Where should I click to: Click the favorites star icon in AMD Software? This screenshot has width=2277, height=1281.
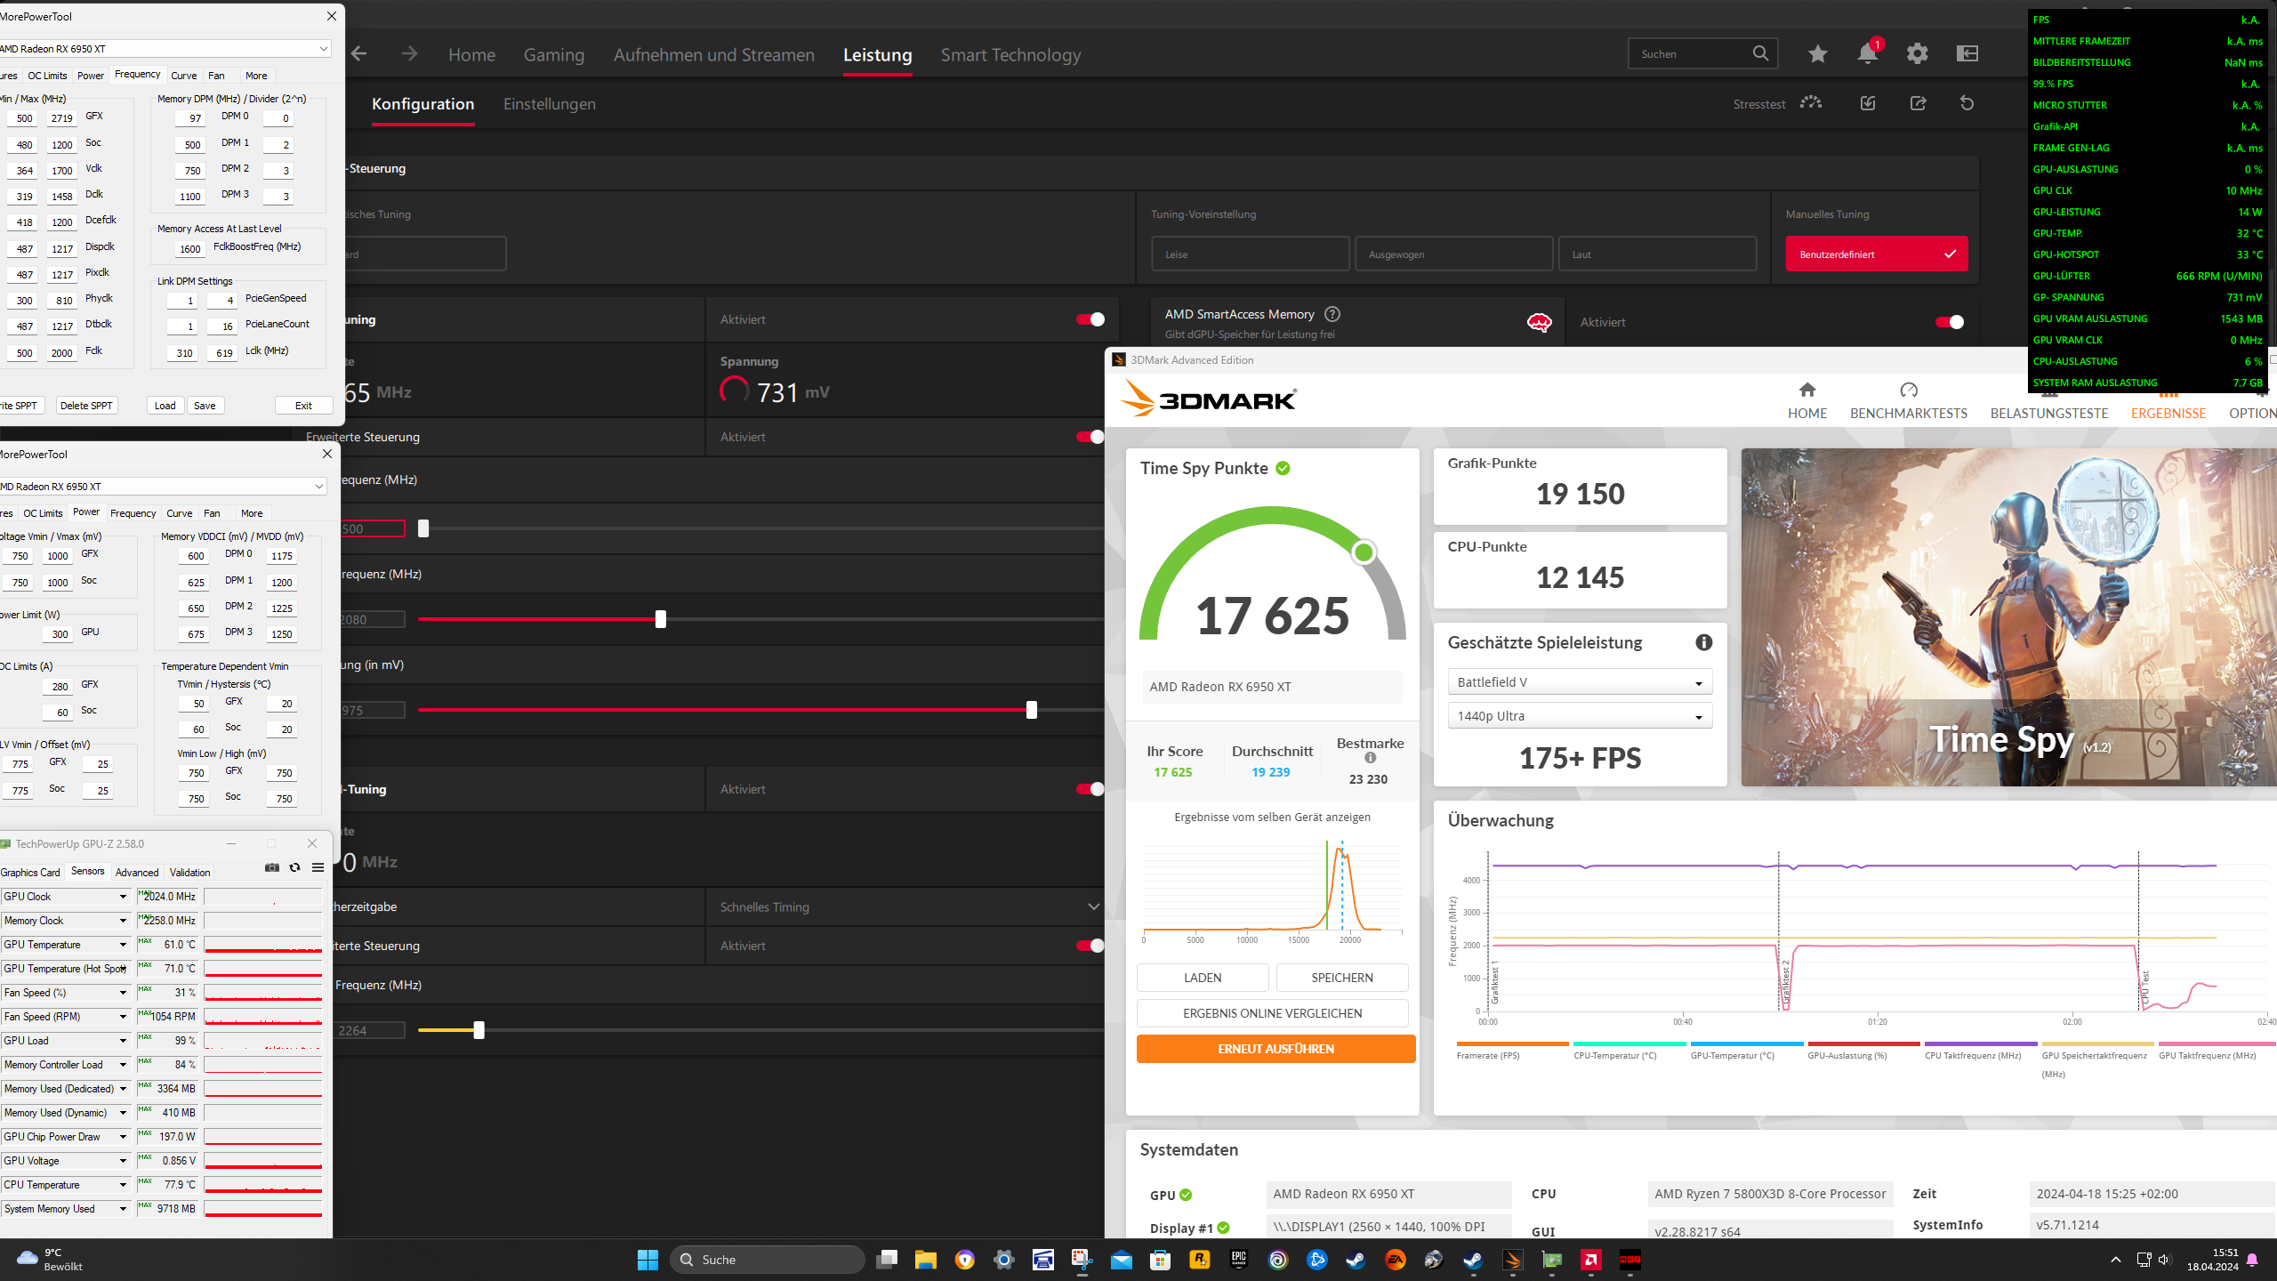[1817, 54]
